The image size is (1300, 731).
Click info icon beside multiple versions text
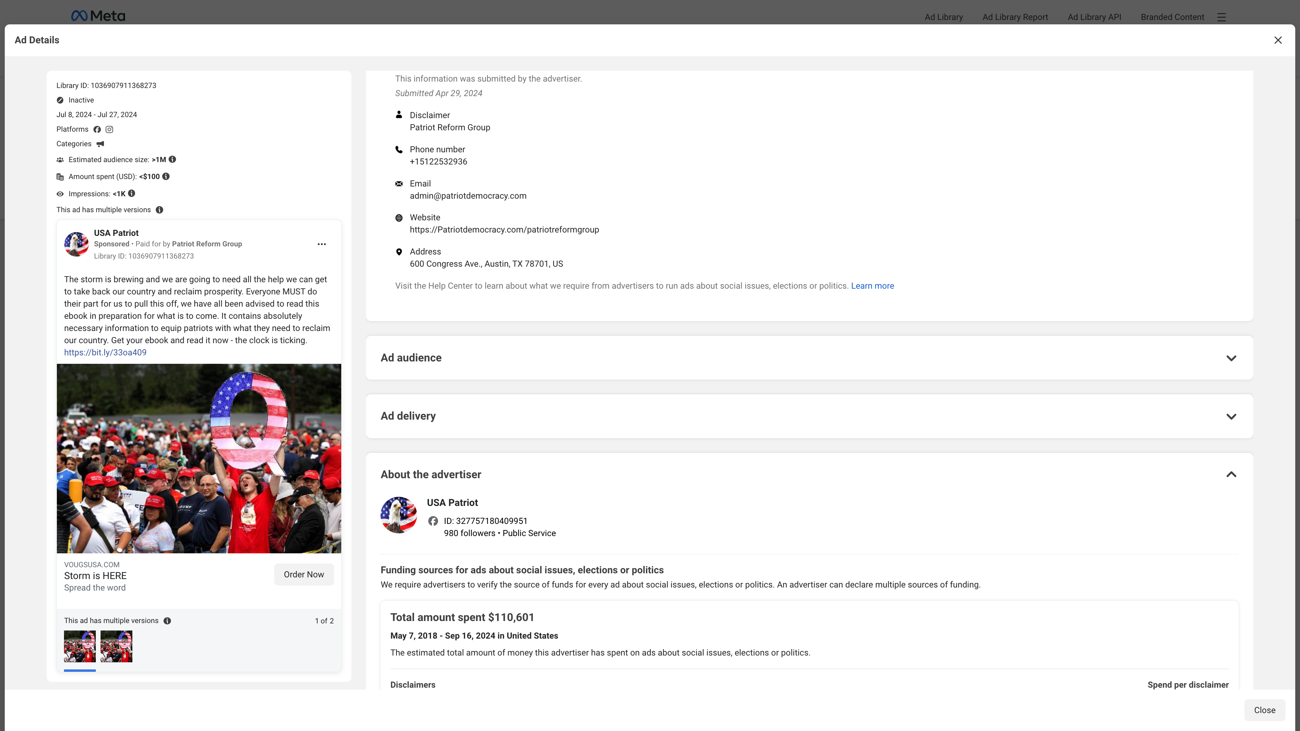pos(159,210)
